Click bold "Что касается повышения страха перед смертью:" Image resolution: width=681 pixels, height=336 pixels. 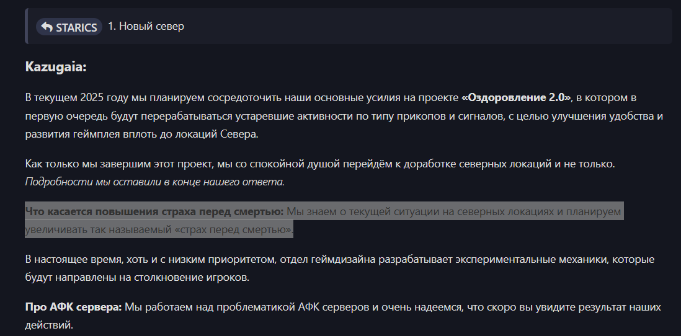(x=154, y=212)
